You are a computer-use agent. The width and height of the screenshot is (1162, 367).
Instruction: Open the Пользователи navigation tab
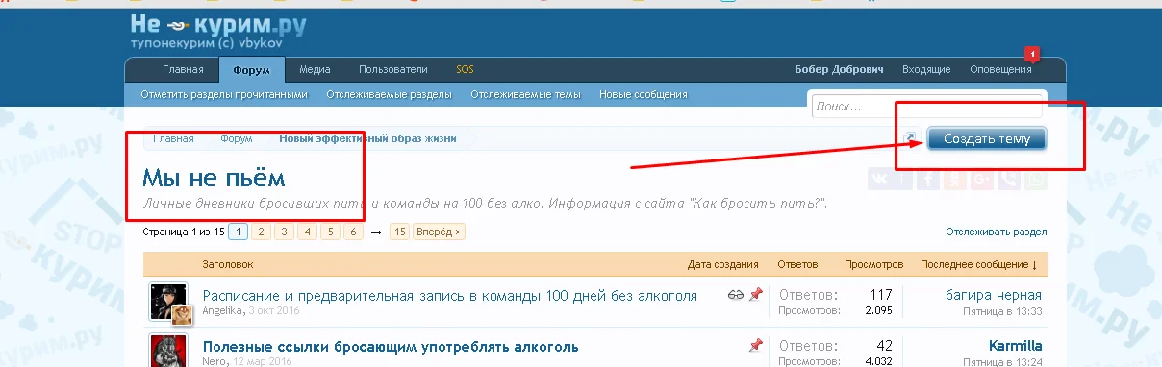click(x=392, y=69)
